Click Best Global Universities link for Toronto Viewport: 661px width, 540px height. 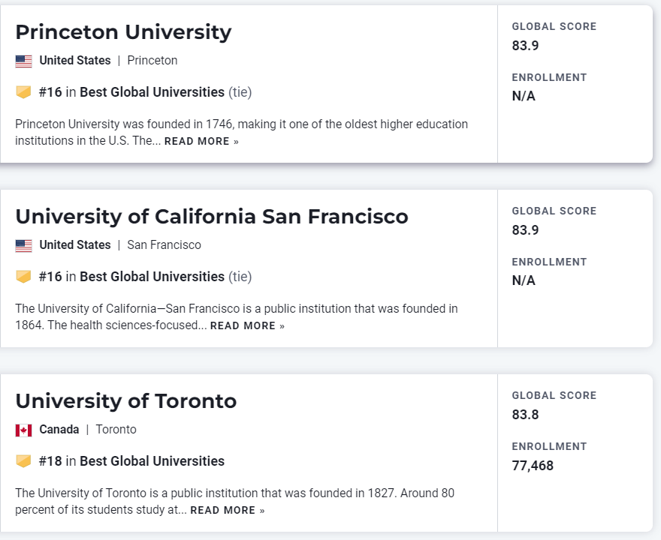tap(152, 461)
